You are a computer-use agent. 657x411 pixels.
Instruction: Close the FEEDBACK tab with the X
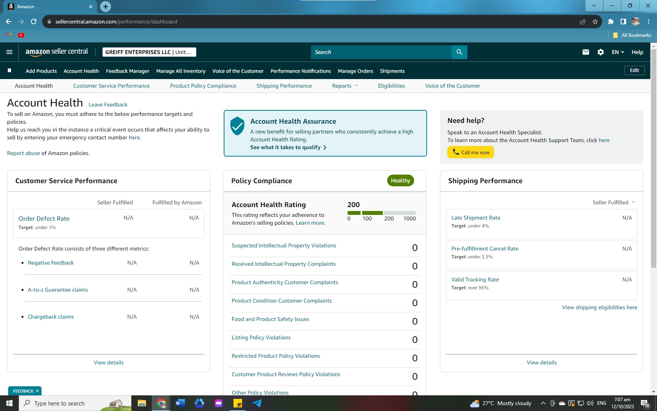coord(37,391)
